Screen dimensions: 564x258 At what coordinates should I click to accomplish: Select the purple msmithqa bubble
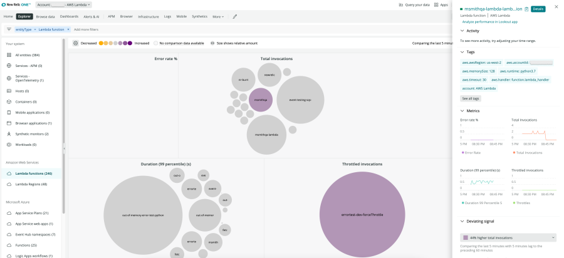tap(261, 100)
